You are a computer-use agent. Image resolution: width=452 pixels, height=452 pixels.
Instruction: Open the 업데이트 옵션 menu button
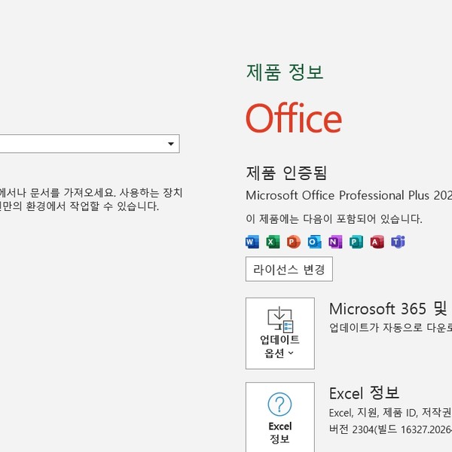[x=280, y=333]
